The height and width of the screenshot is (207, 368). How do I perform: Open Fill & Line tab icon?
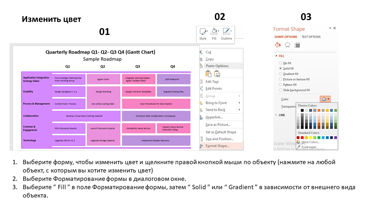point(277,45)
